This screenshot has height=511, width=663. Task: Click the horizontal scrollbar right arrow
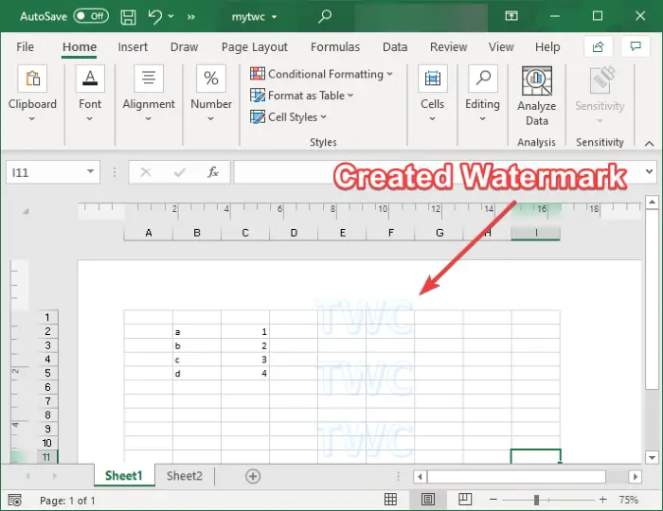click(635, 477)
